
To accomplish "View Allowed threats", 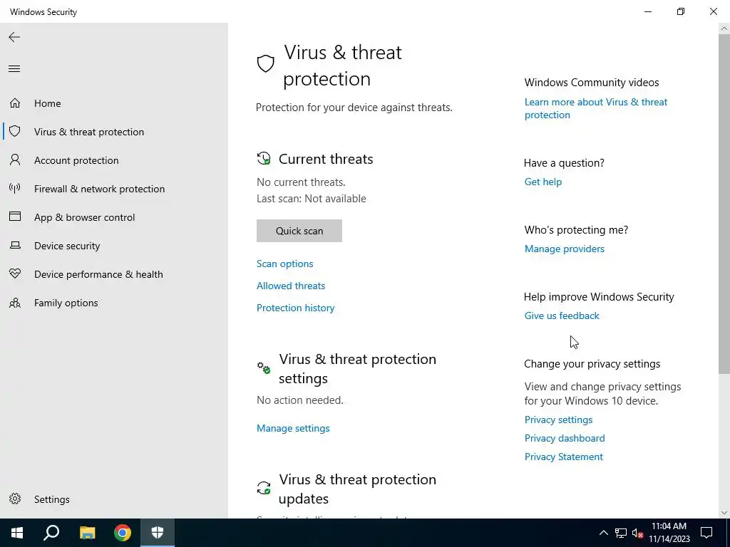I will (x=291, y=286).
